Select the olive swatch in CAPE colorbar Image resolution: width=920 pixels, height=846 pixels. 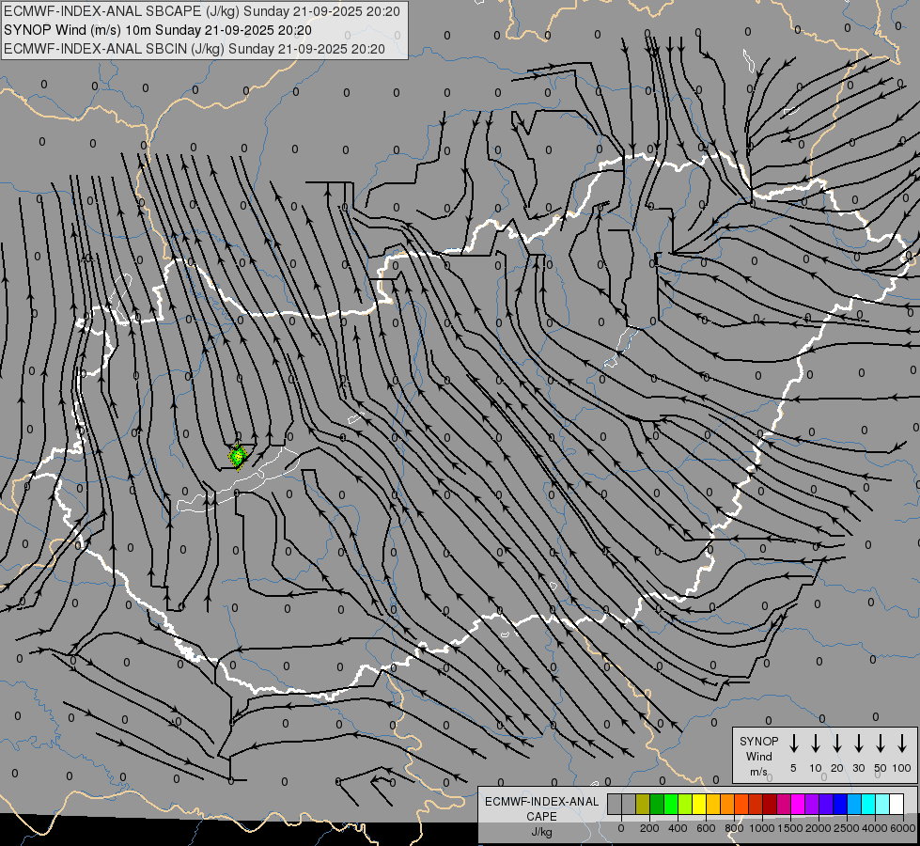[x=643, y=804]
